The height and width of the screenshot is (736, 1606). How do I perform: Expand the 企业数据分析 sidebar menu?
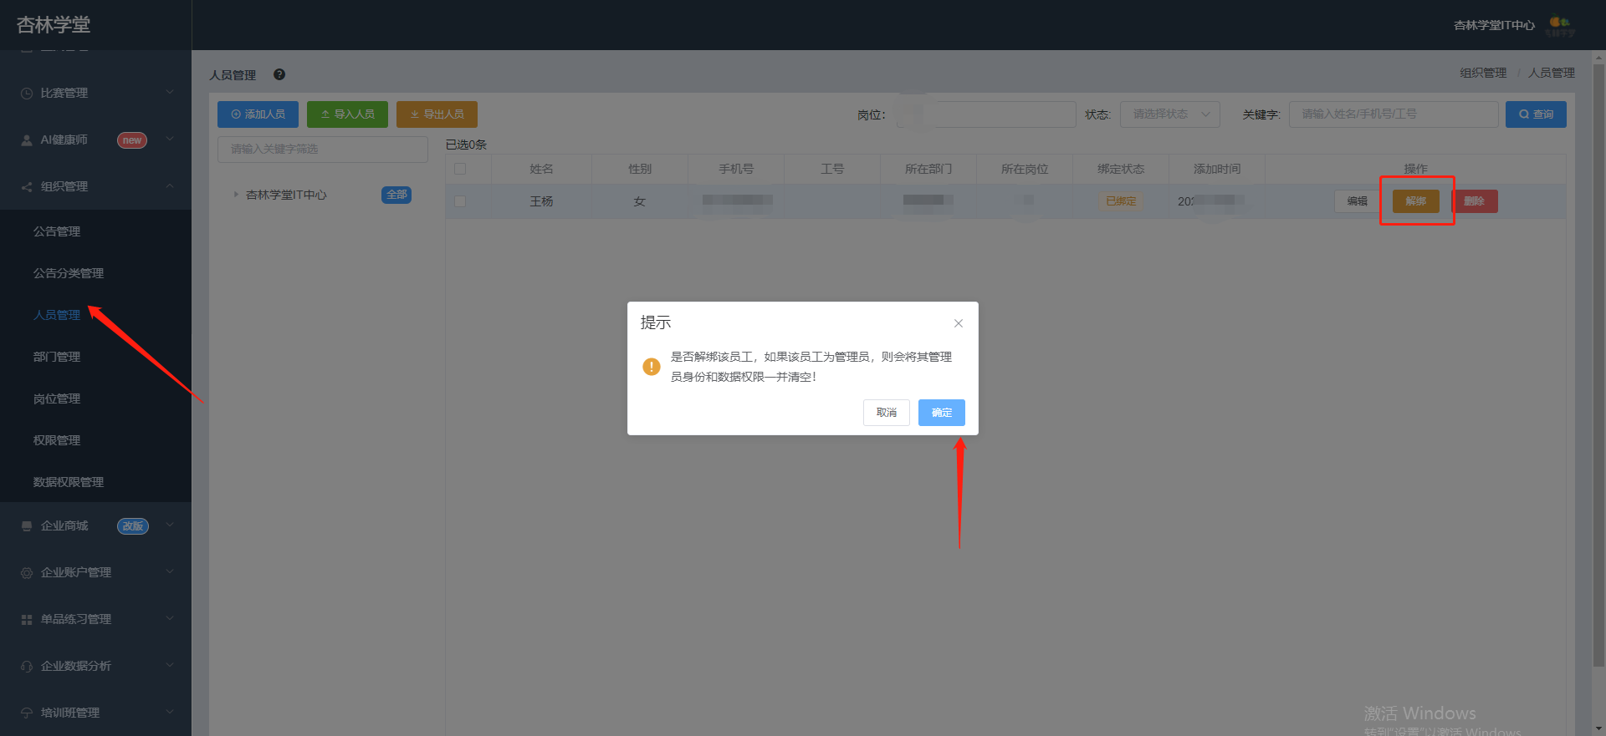[95, 666]
